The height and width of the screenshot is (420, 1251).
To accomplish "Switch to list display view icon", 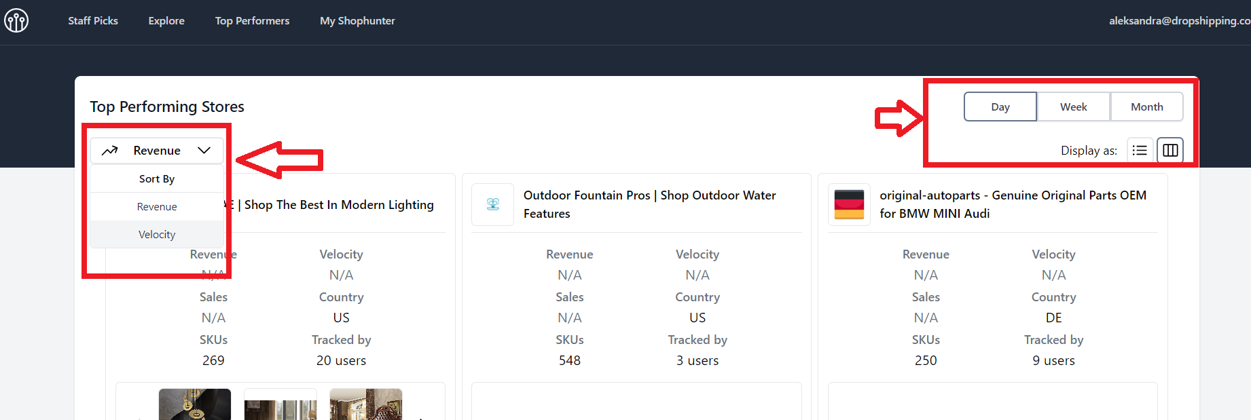I will point(1140,150).
